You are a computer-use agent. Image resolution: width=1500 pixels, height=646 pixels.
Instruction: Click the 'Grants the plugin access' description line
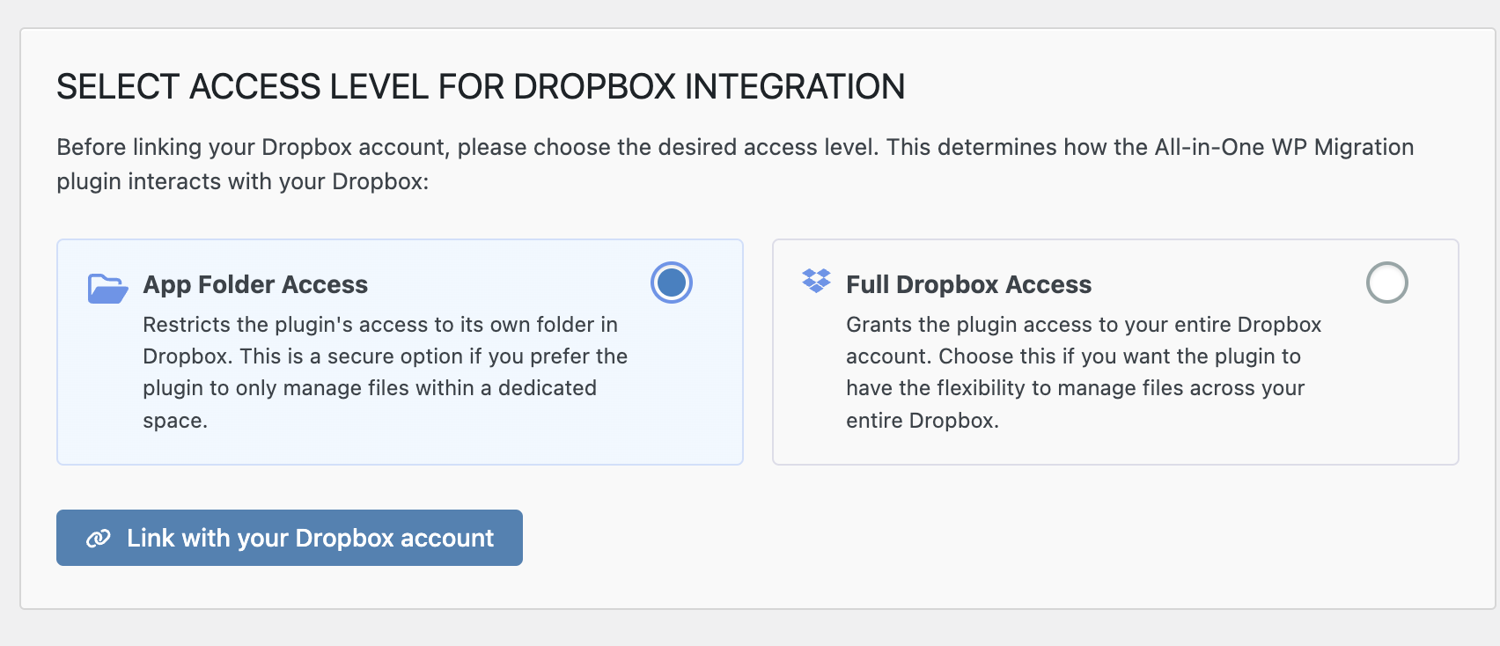click(1083, 325)
